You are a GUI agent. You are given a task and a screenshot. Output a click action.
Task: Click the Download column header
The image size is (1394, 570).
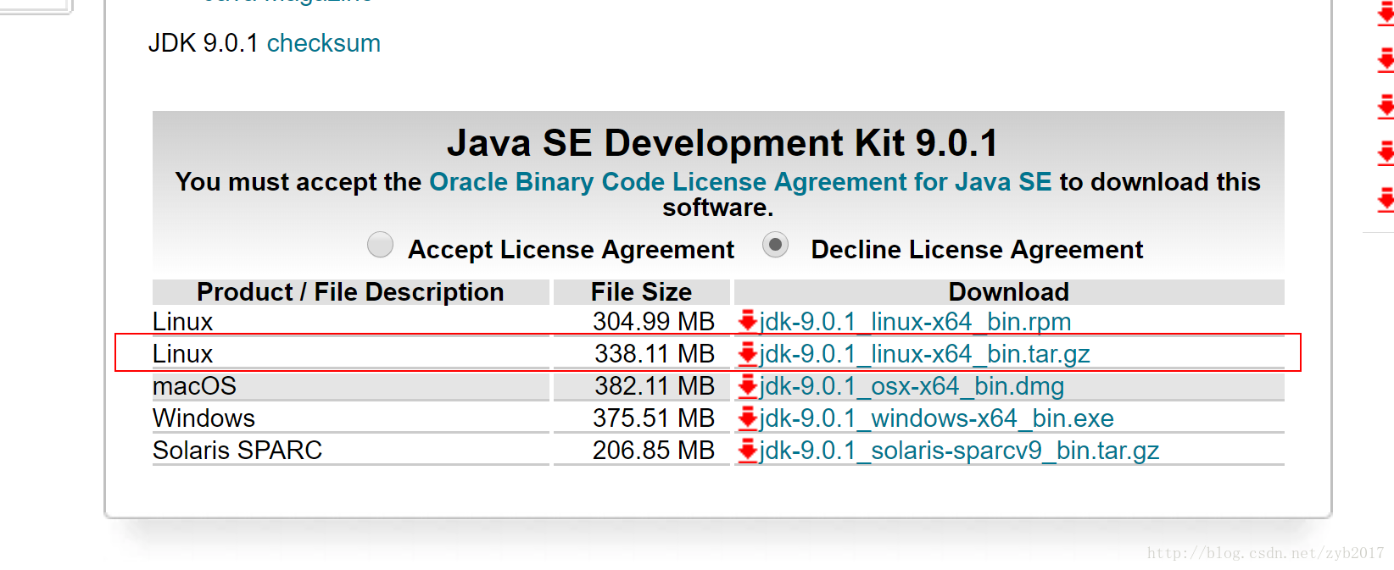click(1009, 292)
